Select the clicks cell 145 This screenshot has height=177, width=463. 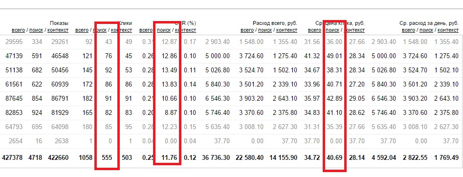pyautogui.click(x=88, y=70)
